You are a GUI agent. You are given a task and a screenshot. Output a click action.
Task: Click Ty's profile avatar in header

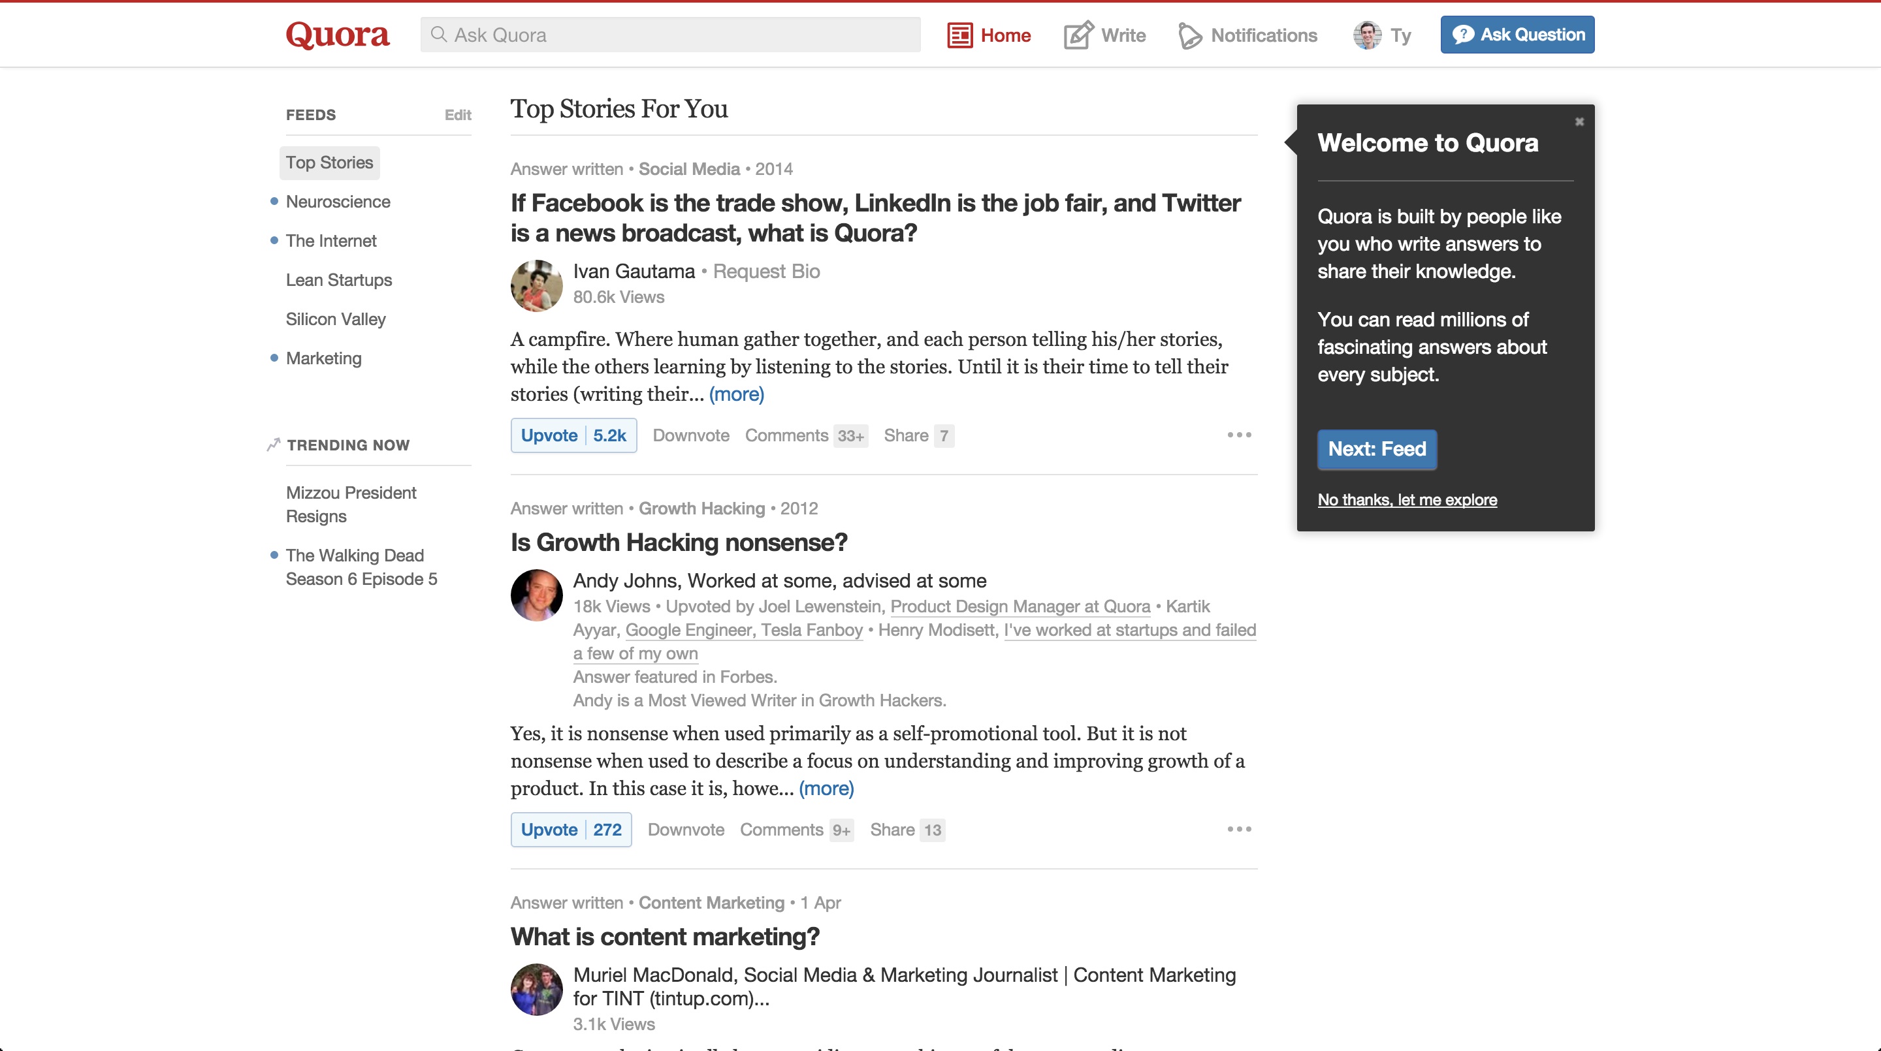tap(1367, 35)
